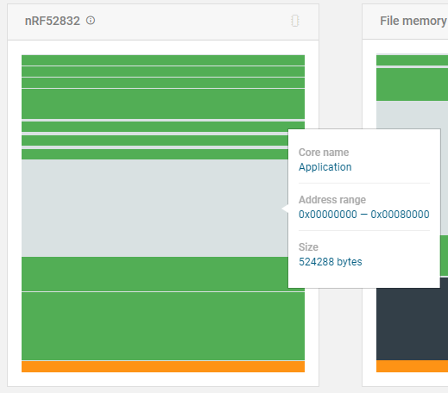The width and height of the screenshot is (448, 393).
Task: Click the dark navy region in File memory
Action: tap(412, 325)
